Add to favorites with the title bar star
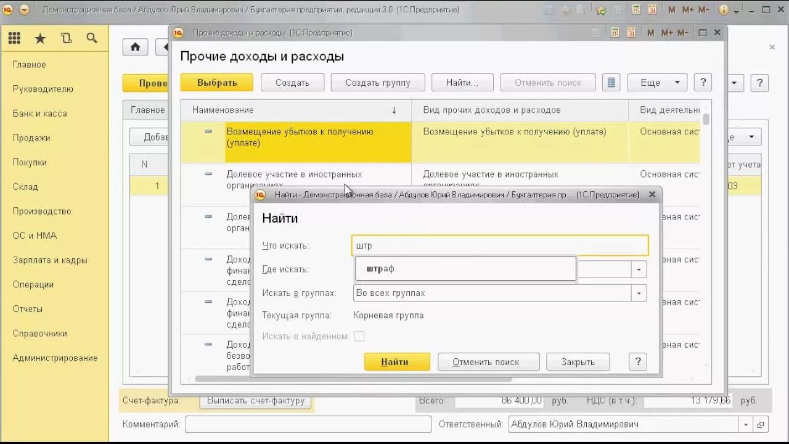Screen dimensions: 789x444 pyautogui.click(x=601, y=10)
